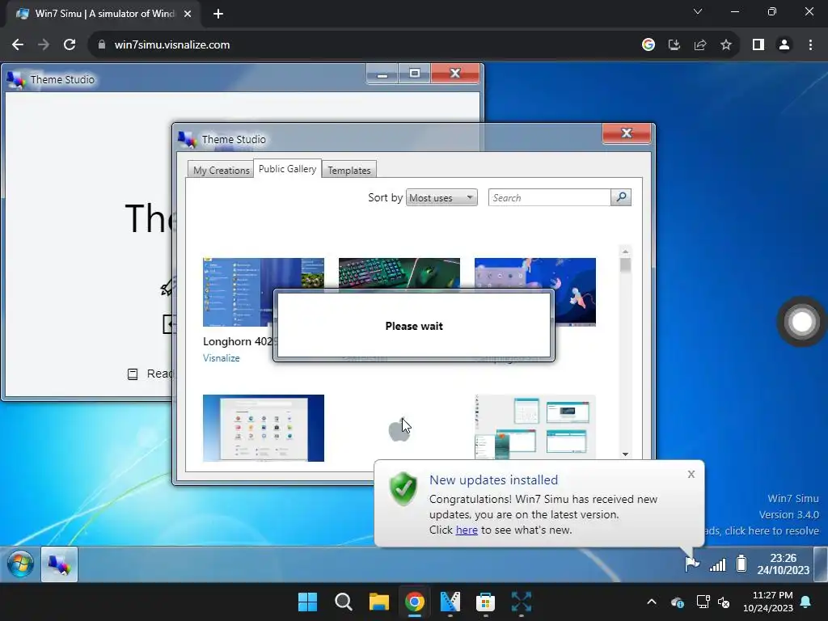Open the Sort by Most uses dropdown
Viewport: 828px width, 621px height.
point(441,197)
